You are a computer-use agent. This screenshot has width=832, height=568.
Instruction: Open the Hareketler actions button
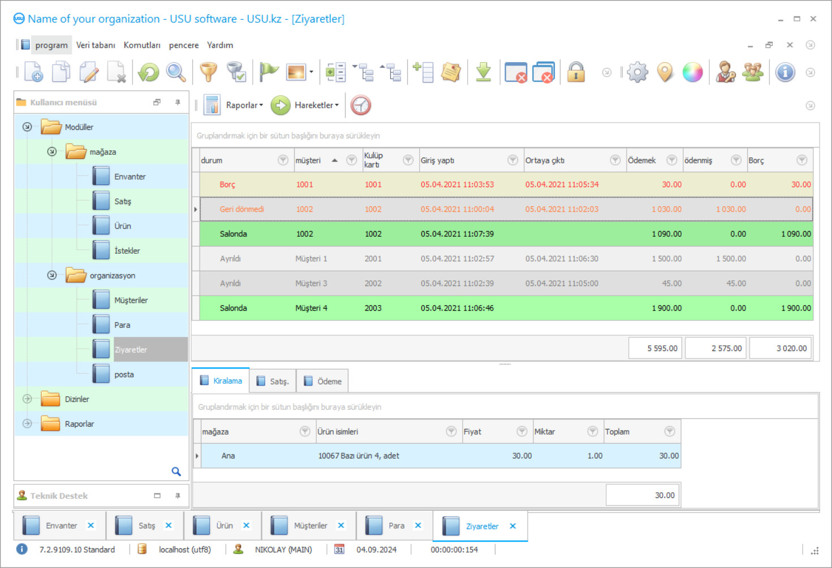click(316, 105)
